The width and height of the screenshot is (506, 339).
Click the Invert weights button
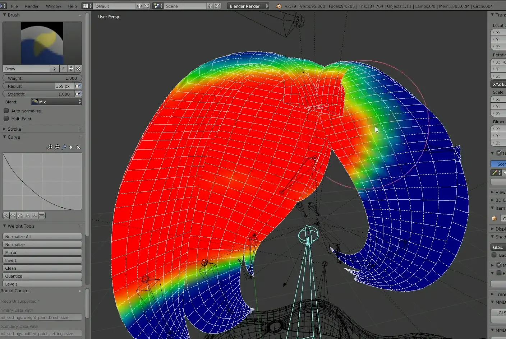click(42, 260)
